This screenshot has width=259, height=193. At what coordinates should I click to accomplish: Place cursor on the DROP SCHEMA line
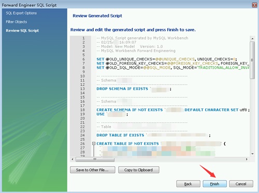(134, 89)
